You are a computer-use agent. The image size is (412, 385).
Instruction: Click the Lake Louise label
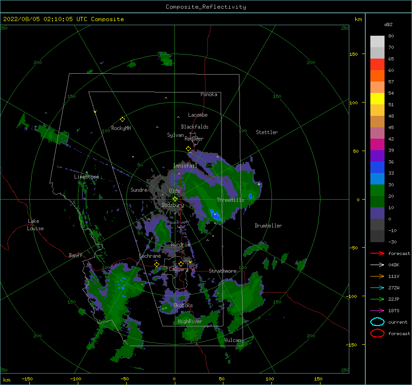click(x=35, y=225)
